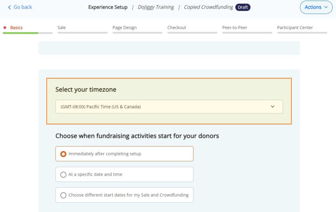Select At a specific date and time
The height and width of the screenshot is (212, 336).
(x=64, y=175)
